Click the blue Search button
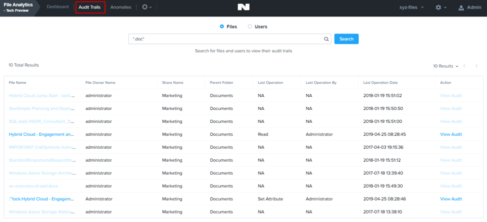487x222 pixels. point(346,39)
